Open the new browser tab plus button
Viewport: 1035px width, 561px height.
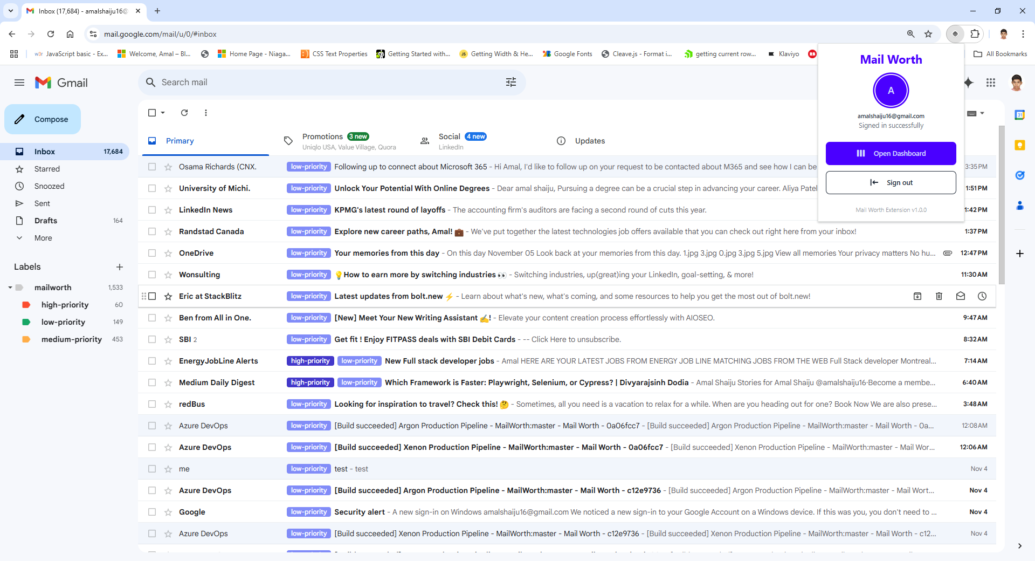pyautogui.click(x=157, y=11)
